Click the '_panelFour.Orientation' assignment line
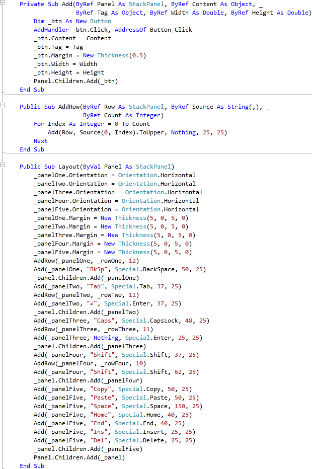The image size is (312, 469). pyautogui.click(x=116, y=201)
